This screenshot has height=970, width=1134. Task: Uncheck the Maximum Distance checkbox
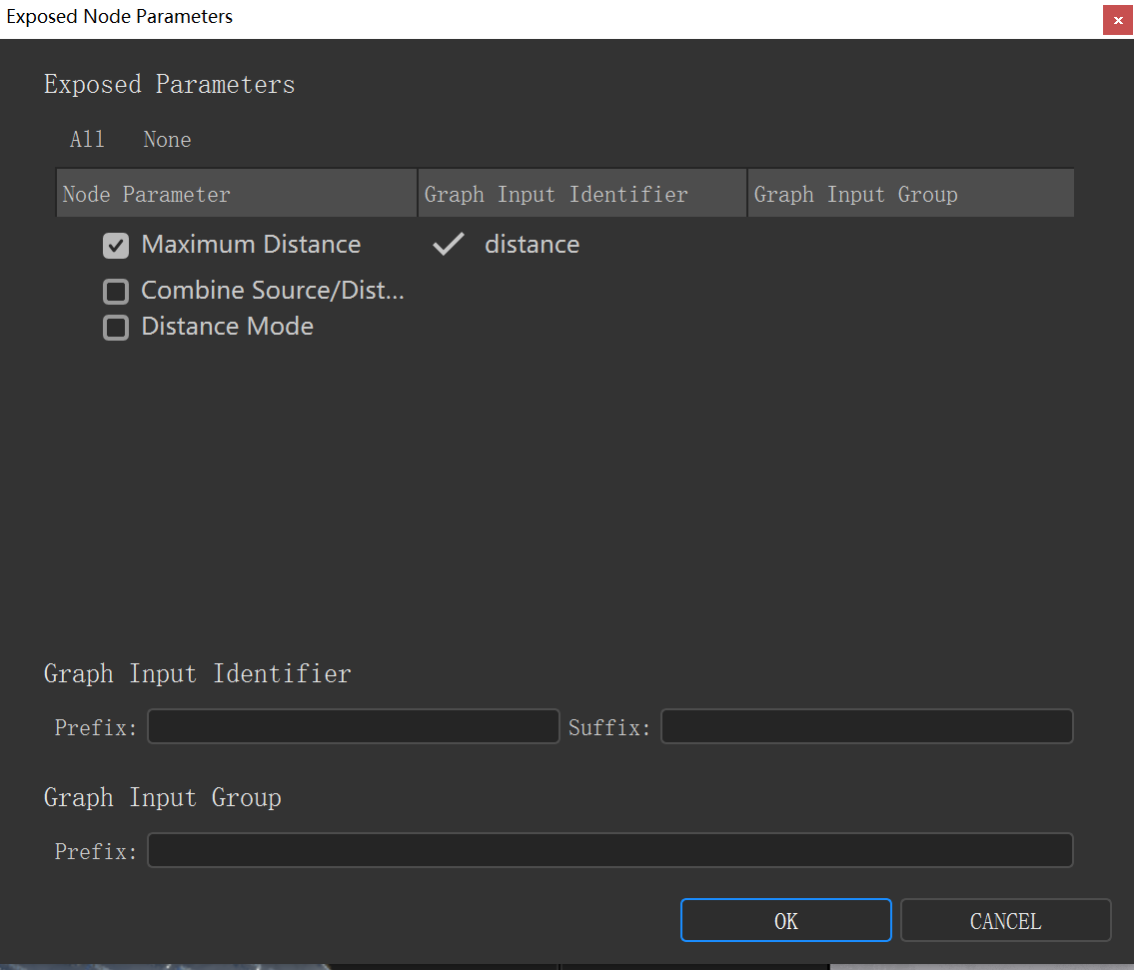tap(116, 246)
